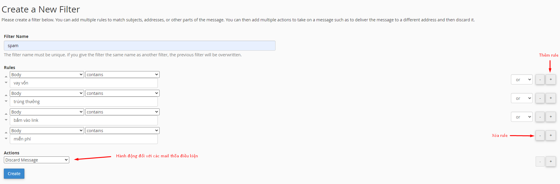The width and height of the screenshot is (560, 184).
Task: Remove the 'trúng thưởng' rule with minus button
Action: [x=540, y=98]
